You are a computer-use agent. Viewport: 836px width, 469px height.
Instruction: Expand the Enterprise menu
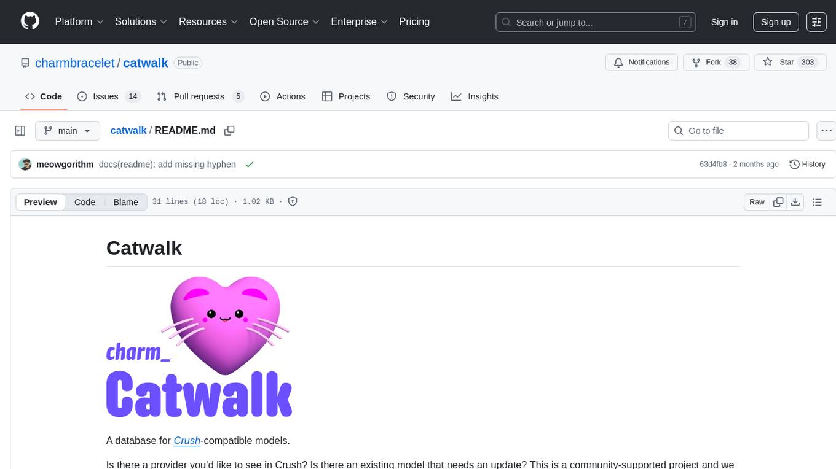360,21
